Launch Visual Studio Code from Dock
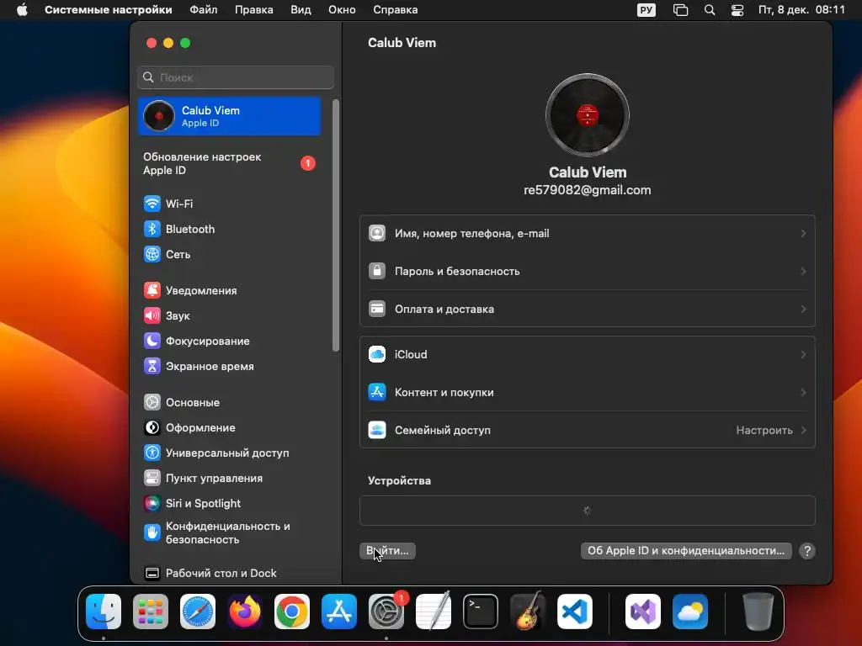This screenshot has height=646, width=862. tap(574, 612)
